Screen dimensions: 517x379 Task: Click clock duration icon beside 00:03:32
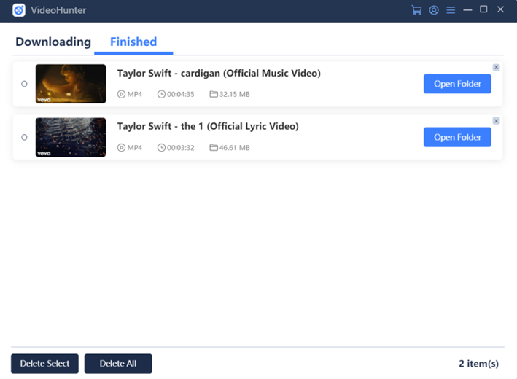pos(161,148)
